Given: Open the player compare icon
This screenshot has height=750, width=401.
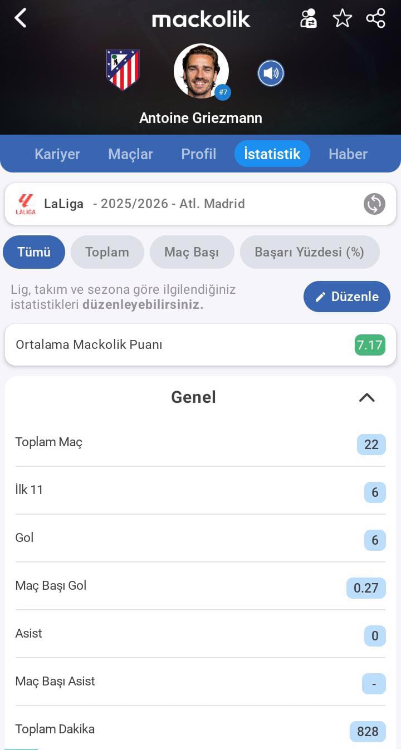Looking at the screenshot, I should pyautogui.click(x=308, y=18).
